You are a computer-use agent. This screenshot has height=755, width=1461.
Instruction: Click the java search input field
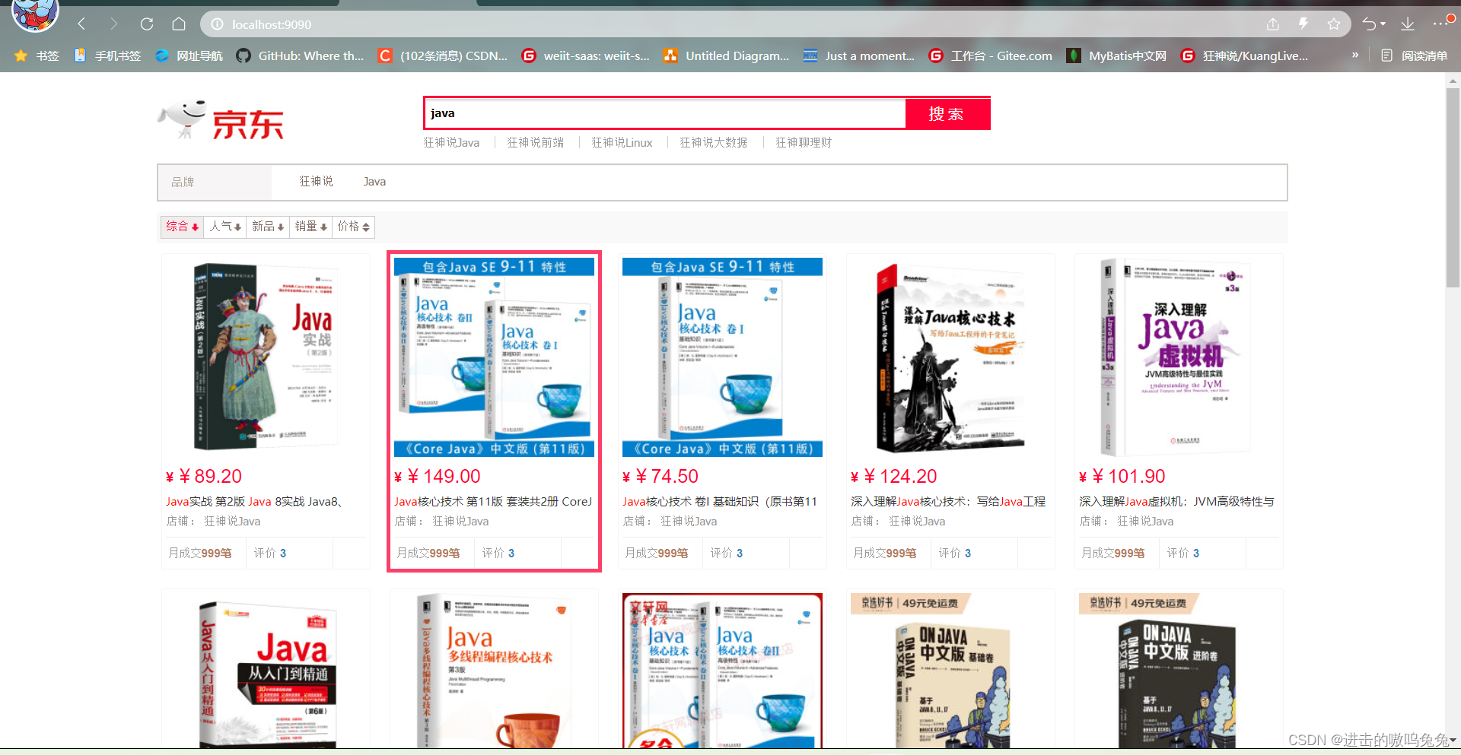point(665,113)
